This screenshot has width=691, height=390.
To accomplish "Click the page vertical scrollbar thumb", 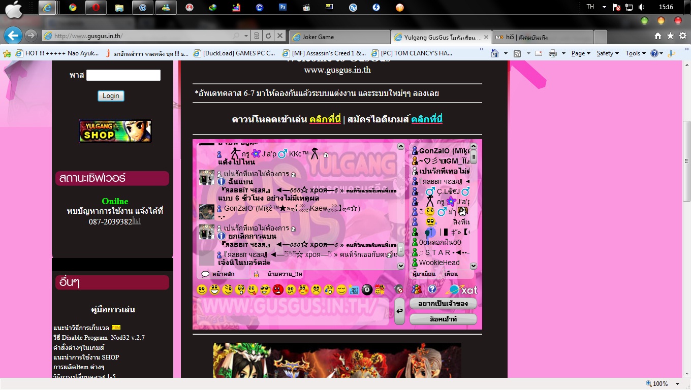I will (x=686, y=160).
